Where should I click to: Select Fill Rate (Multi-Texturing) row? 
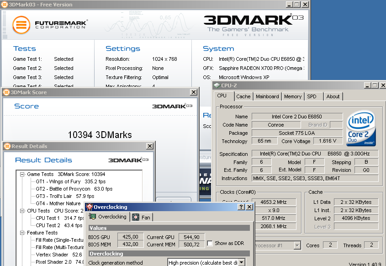pos(59,247)
